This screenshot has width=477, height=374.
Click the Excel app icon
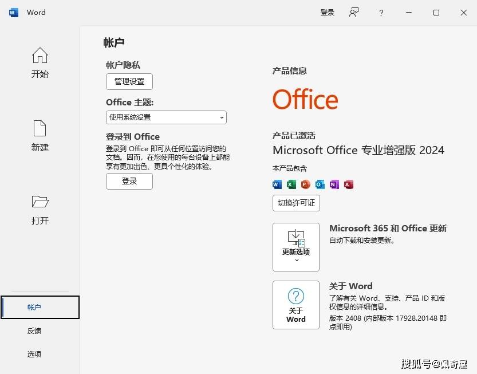[x=291, y=184]
